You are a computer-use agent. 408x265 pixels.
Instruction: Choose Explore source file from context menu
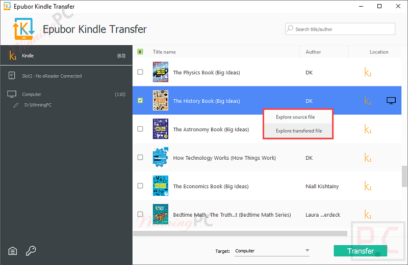tap(298, 117)
